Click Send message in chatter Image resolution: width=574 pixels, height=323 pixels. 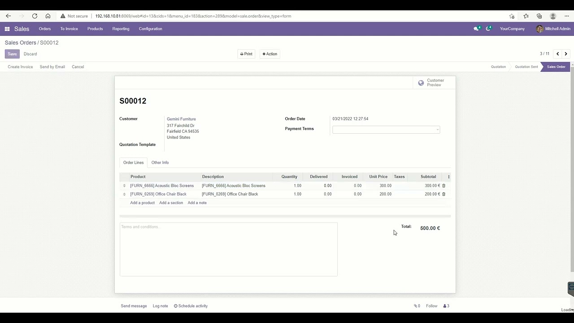(134, 306)
